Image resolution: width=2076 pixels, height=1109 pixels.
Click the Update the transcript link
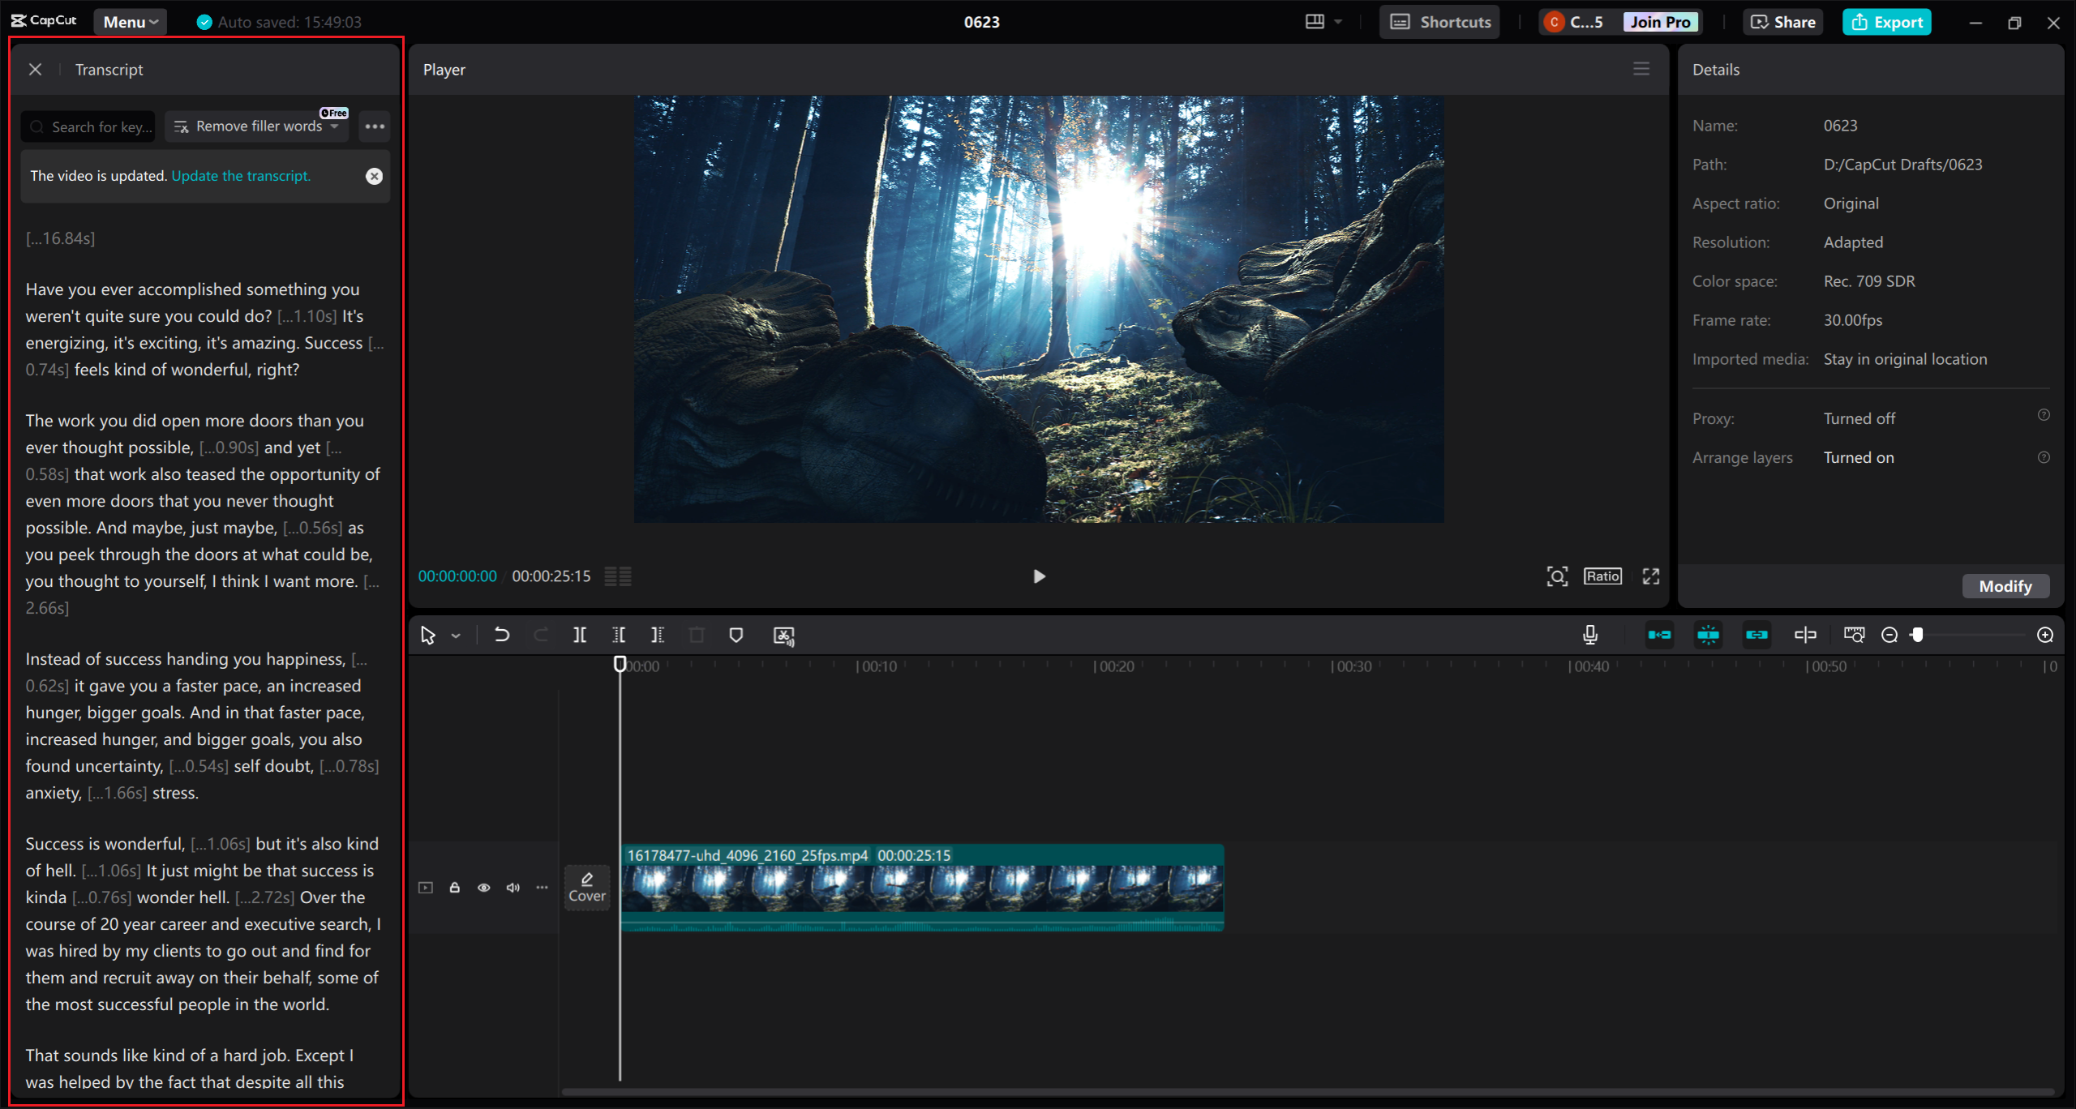click(x=240, y=176)
